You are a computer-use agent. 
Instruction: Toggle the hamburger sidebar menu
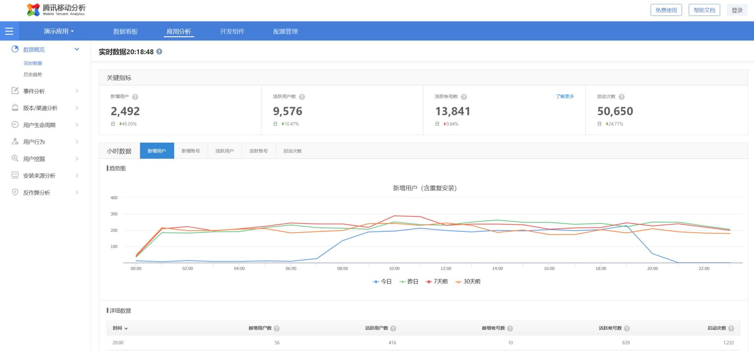point(9,31)
